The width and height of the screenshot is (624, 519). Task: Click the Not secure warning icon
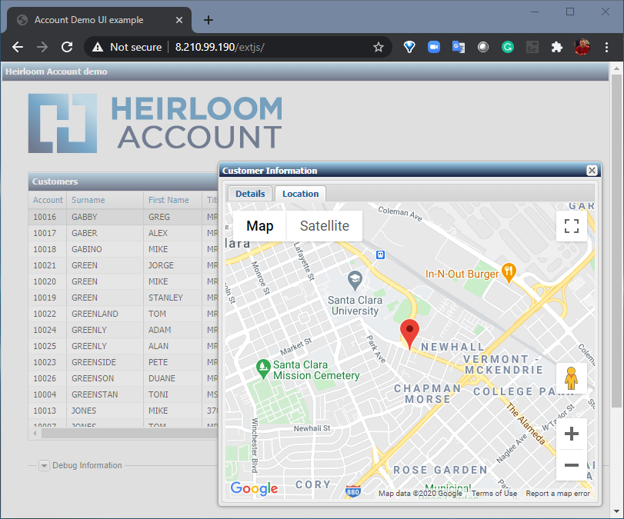98,48
